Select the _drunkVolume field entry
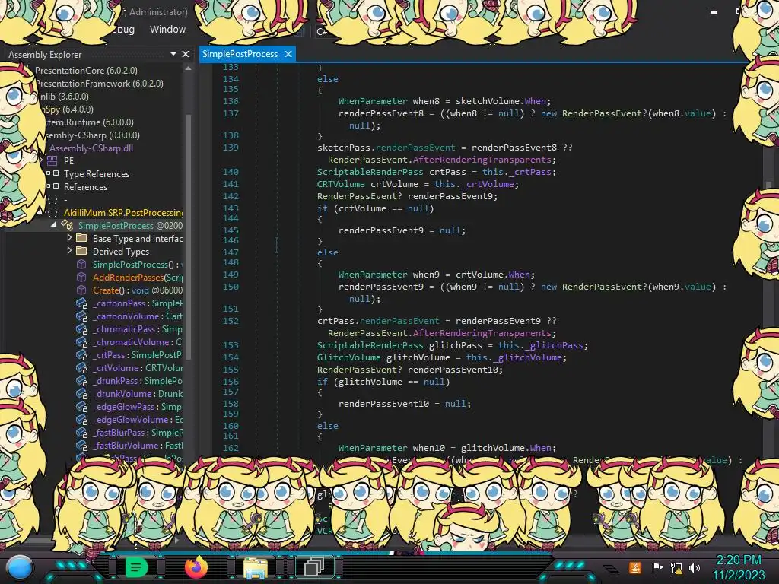Image resolution: width=779 pixels, height=584 pixels. coord(138,393)
